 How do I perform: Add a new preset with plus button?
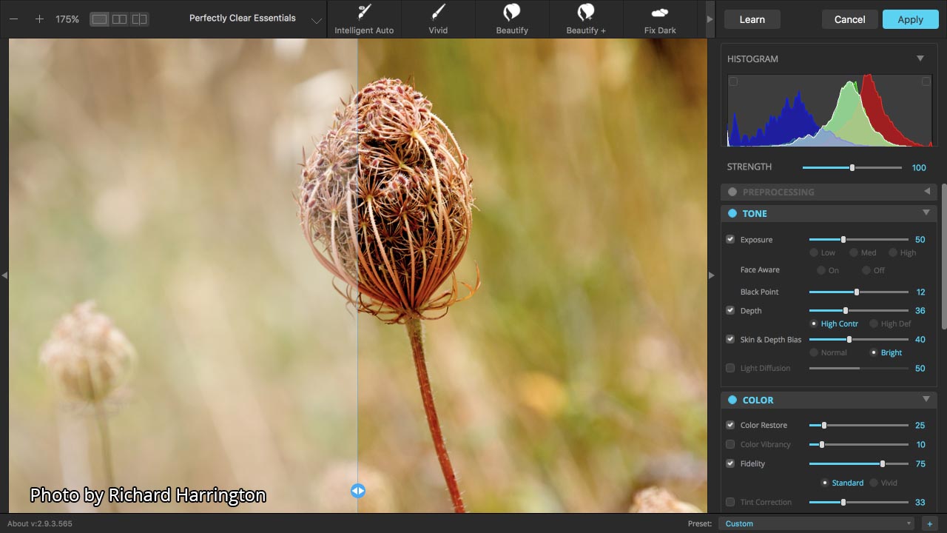point(930,523)
